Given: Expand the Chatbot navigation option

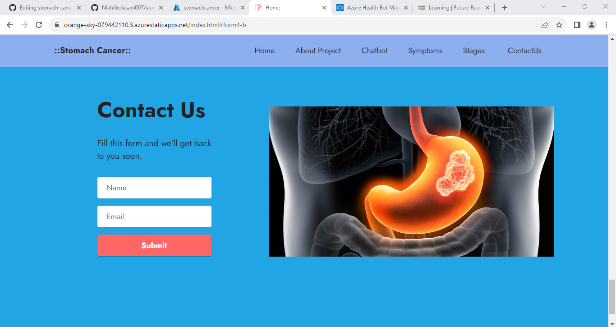Looking at the screenshot, I should click(374, 51).
